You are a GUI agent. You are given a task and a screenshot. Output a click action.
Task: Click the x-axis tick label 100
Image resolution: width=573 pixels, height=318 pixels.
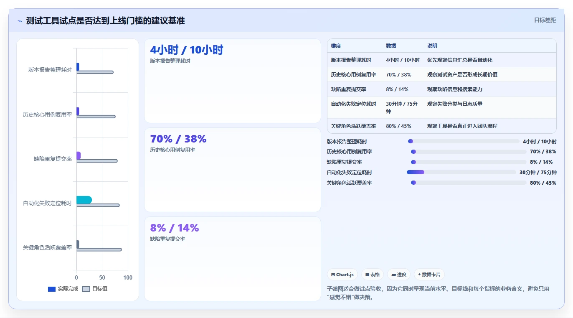(128, 278)
